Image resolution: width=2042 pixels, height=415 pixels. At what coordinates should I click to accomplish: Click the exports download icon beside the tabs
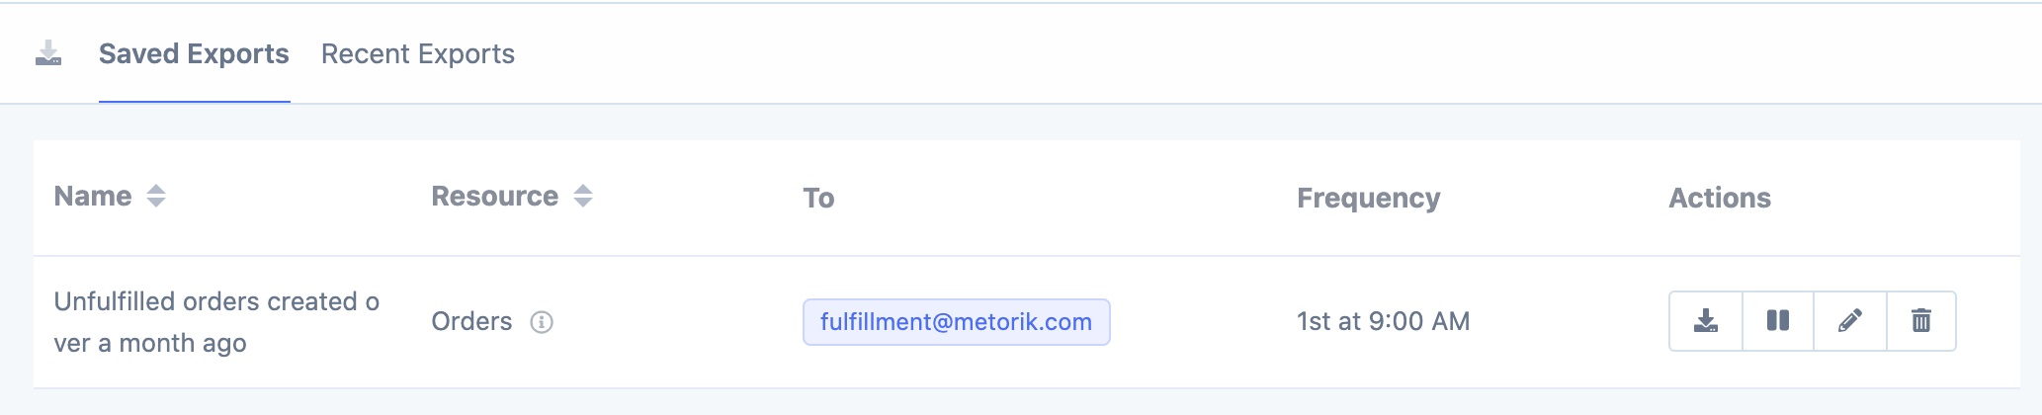(48, 53)
